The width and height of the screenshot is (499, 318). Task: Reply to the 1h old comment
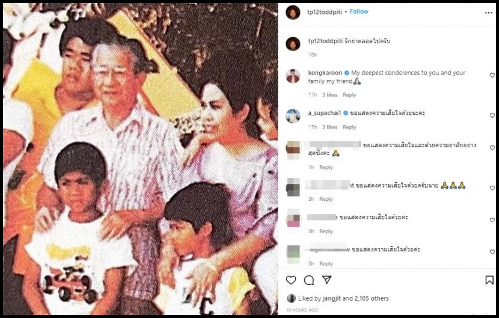(x=326, y=167)
